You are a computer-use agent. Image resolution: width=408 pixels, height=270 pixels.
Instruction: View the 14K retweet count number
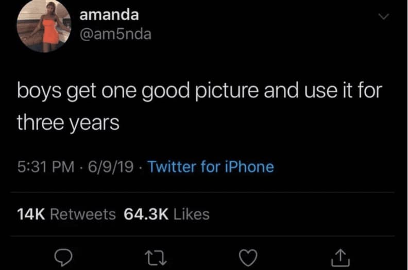click(32, 214)
